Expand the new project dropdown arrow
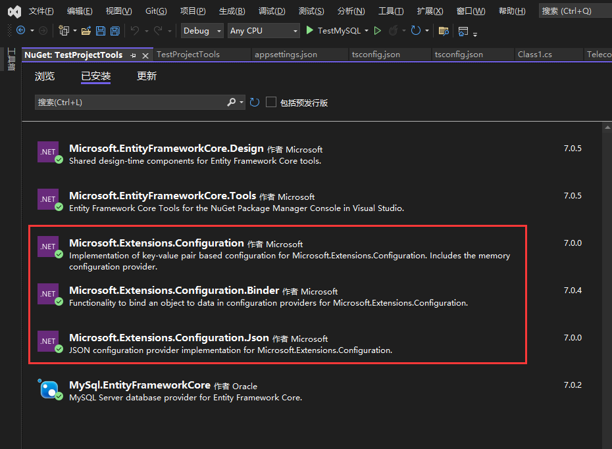 75,30
